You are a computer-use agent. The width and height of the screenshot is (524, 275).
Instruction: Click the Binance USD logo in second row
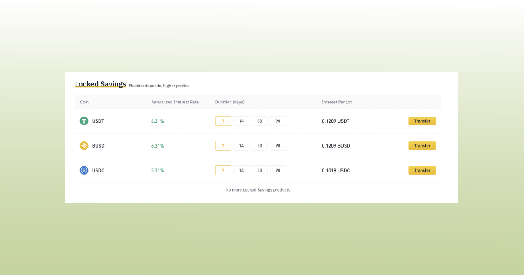[84, 145]
